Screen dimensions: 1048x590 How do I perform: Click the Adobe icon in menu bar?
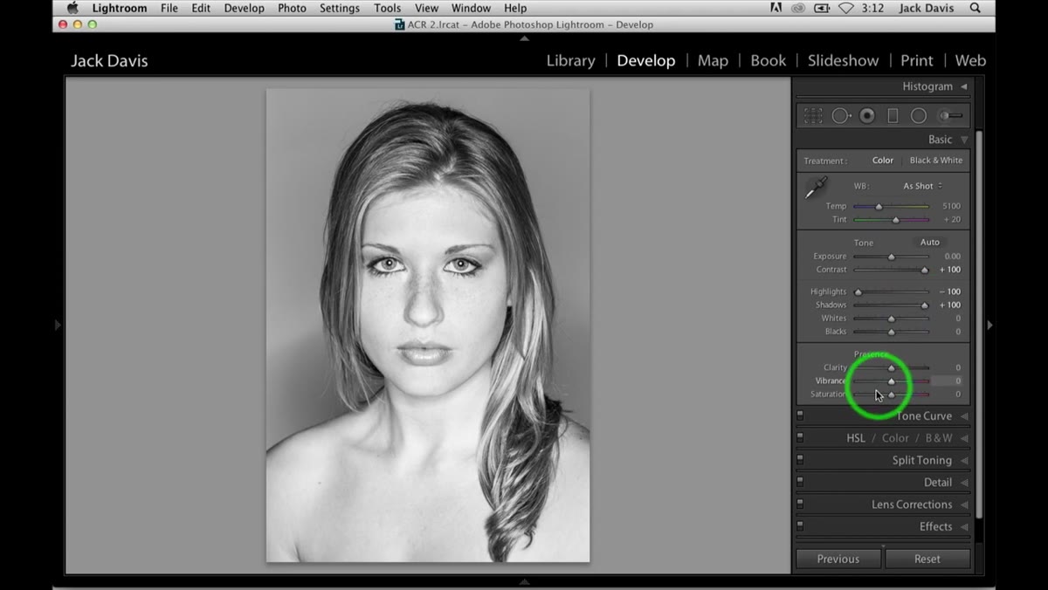coord(776,9)
